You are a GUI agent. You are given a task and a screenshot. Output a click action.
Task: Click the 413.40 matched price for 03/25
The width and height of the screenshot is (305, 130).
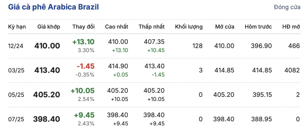(x=47, y=70)
